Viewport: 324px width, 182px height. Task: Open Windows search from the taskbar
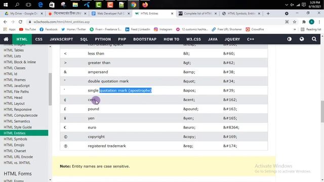17,5
